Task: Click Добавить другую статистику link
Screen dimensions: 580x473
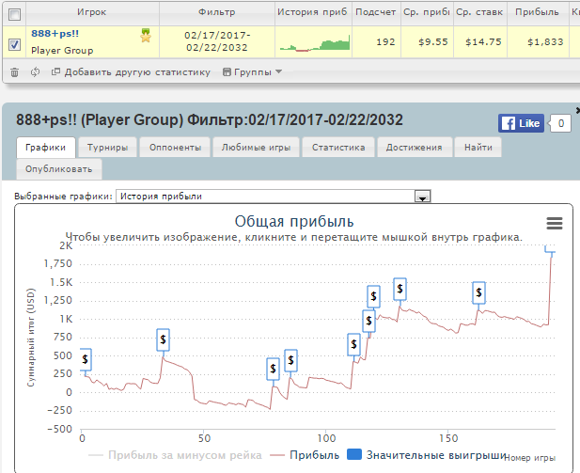Action: click(x=137, y=71)
